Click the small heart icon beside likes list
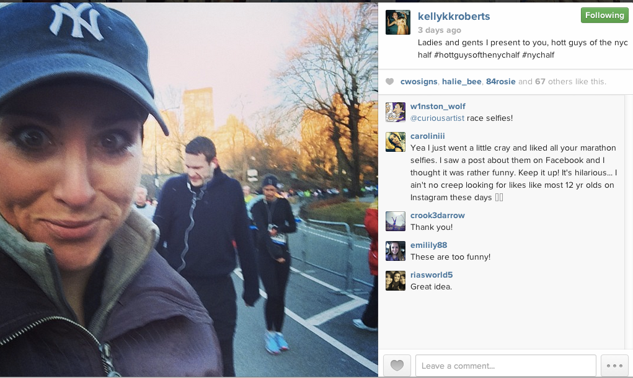The width and height of the screenshot is (633, 378). coord(389,82)
